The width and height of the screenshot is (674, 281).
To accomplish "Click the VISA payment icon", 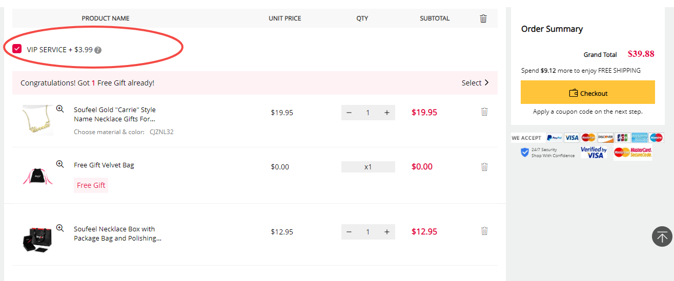I will [x=571, y=137].
